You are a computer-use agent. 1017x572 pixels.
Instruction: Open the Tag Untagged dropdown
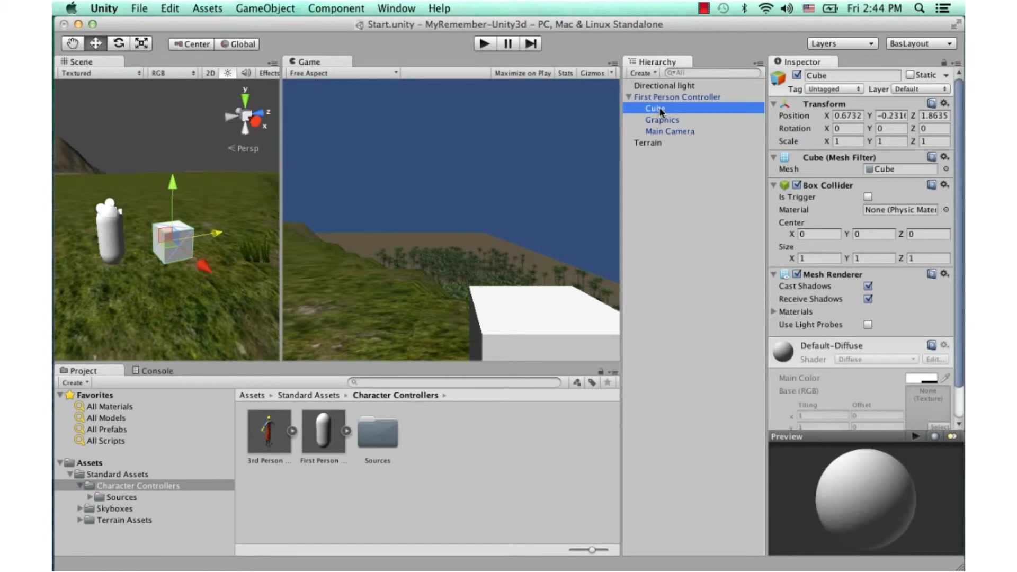(834, 89)
